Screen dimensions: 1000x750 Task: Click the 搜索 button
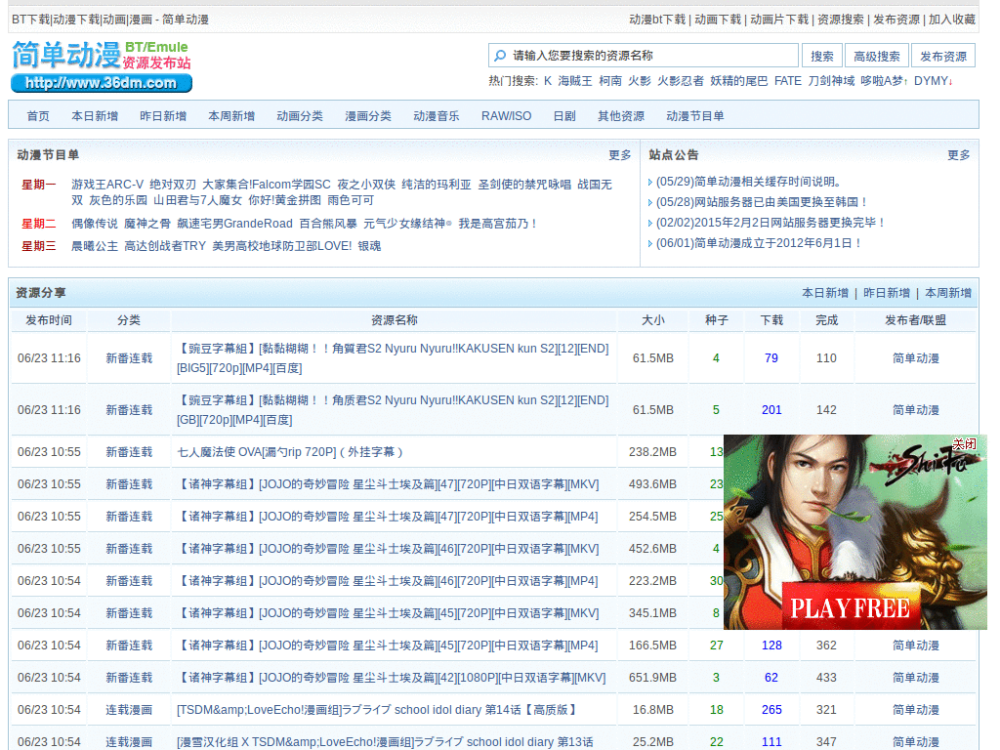point(822,56)
